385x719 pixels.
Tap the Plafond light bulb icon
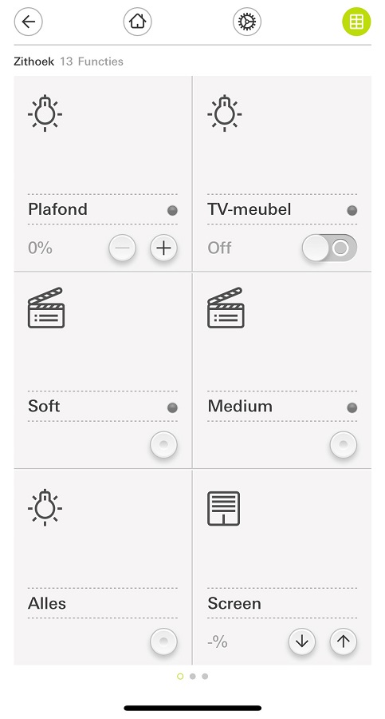click(x=45, y=113)
